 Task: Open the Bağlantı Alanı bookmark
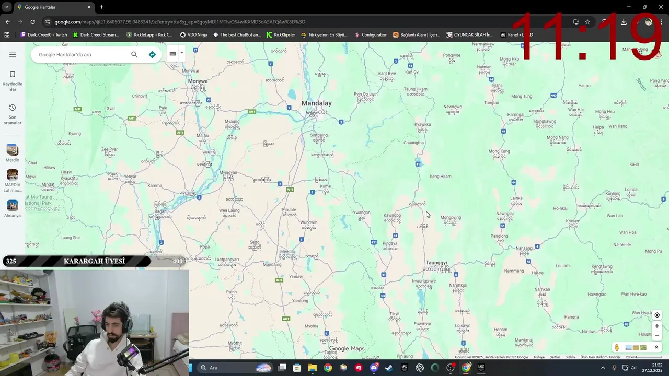tap(416, 35)
